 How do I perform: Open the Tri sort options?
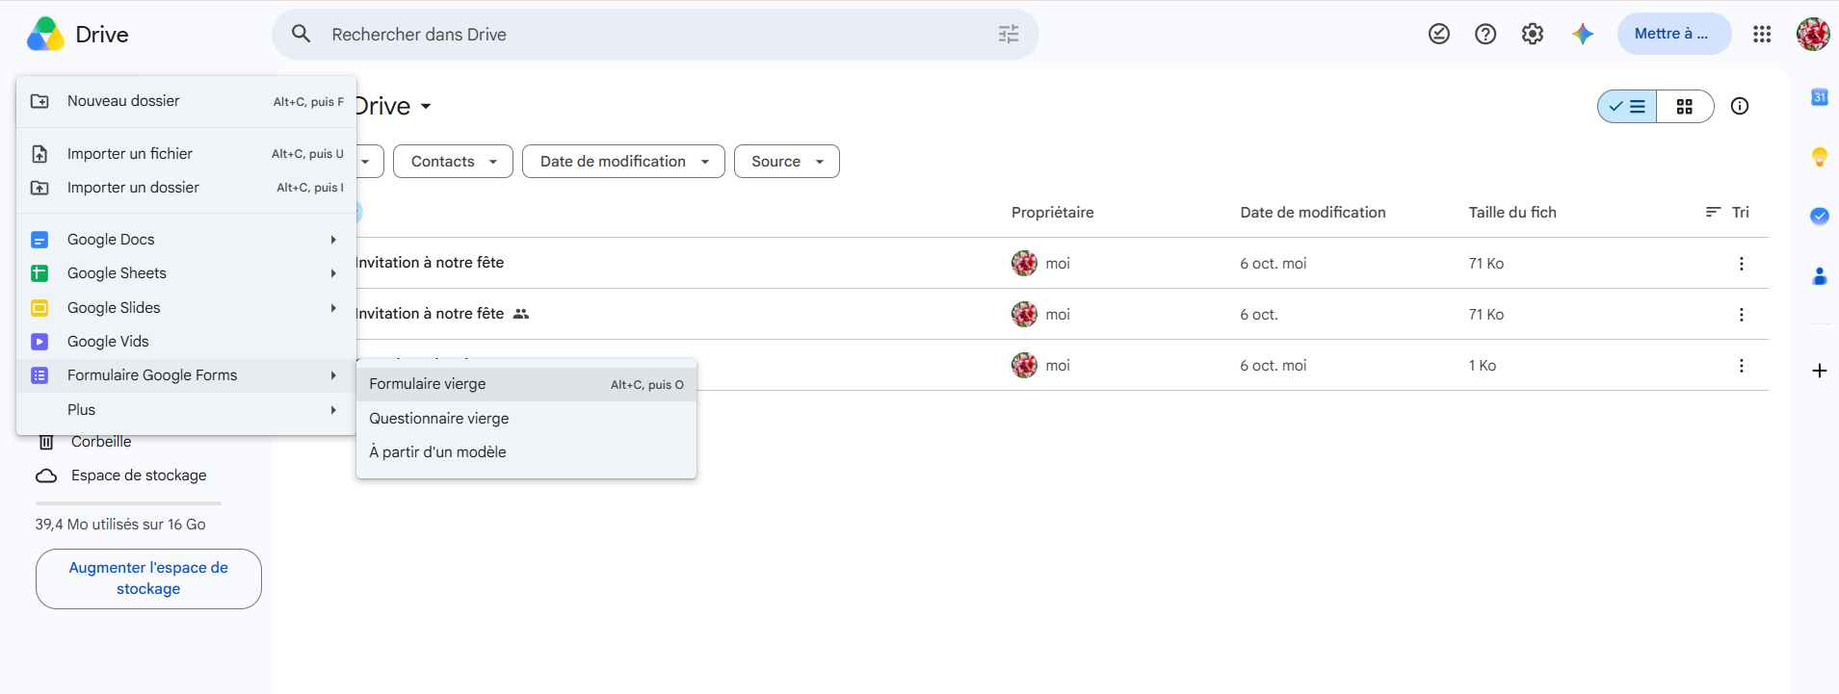click(1727, 213)
